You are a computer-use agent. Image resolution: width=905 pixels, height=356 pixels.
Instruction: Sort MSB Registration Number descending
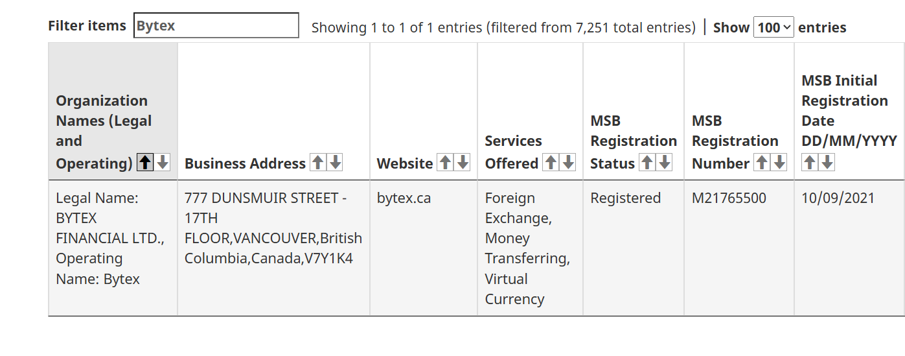pyautogui.click(x=779, y=163)
